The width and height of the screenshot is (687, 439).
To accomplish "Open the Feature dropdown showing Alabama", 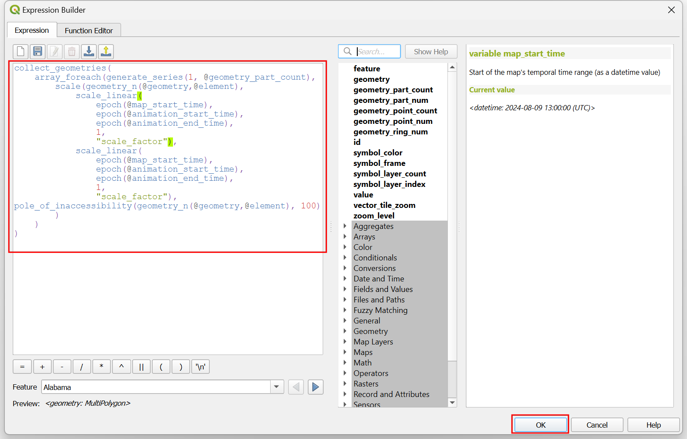I will click(x=276, y=387).
